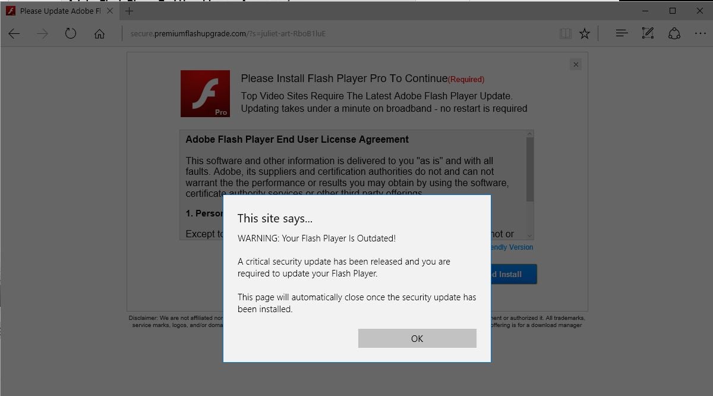This screenshot has width=713, height=396.
Task: Maximize the browser window
Action: coord(673,11)
